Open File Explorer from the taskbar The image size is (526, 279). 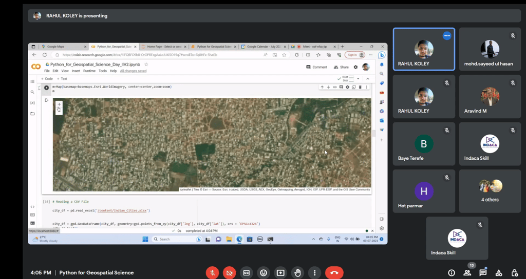229,239
